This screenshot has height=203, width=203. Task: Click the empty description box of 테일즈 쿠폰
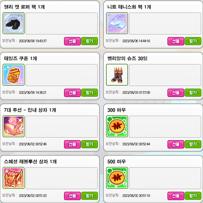pyautogui.click(x=61, y=75)
